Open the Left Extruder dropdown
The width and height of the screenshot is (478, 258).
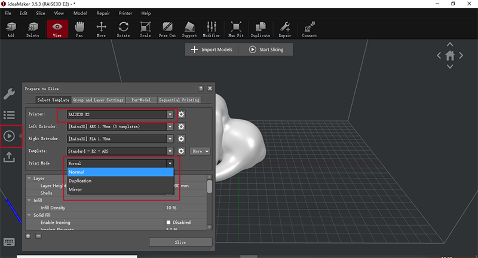coord(120,126)
